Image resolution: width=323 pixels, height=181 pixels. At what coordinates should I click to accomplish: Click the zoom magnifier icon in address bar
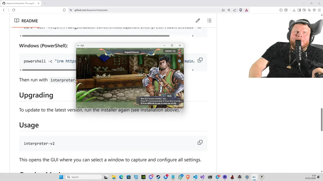click(x=229, y=10)
